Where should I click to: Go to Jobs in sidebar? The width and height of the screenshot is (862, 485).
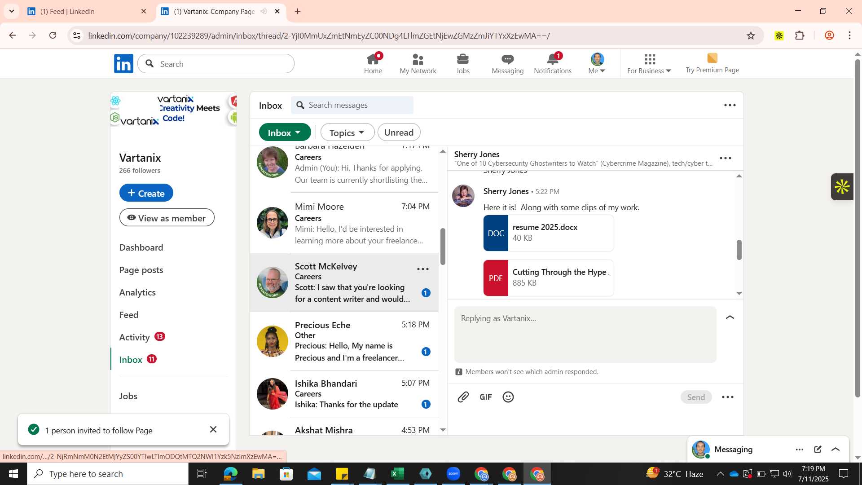coord(128,396)
